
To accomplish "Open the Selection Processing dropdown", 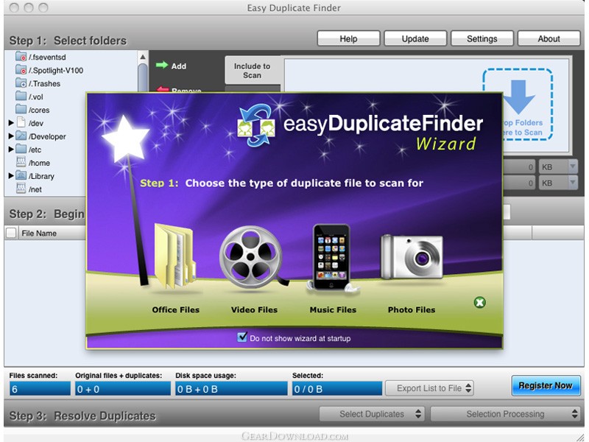I will tap(505, 414).
